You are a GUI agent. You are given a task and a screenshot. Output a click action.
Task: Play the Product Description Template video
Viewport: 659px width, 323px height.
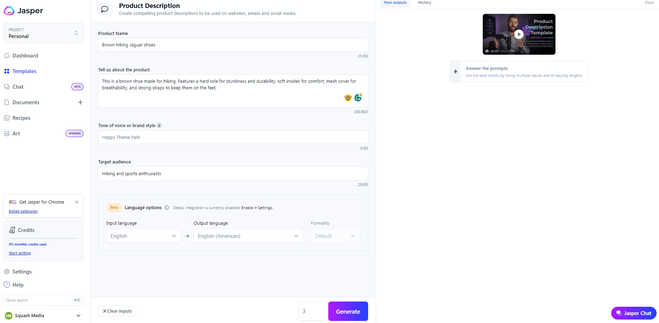(x=519, y=34)
